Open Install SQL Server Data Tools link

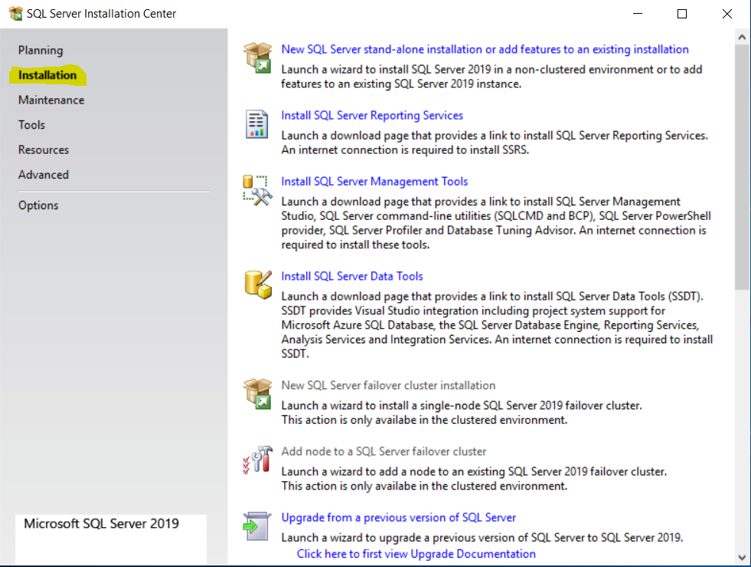pos(352,277)
